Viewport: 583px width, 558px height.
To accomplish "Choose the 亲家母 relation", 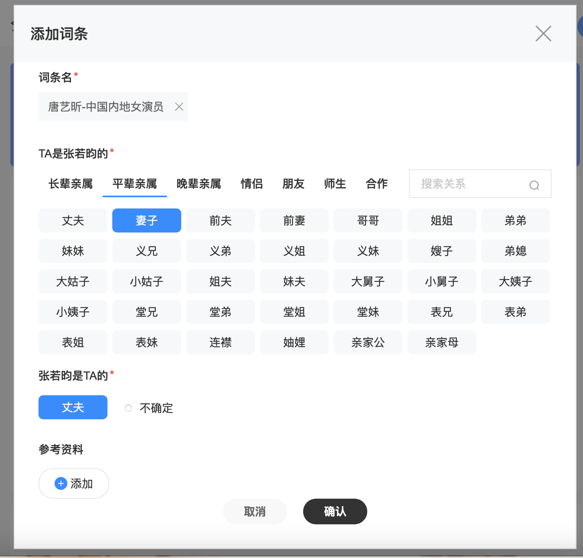I will click(442, 342).
